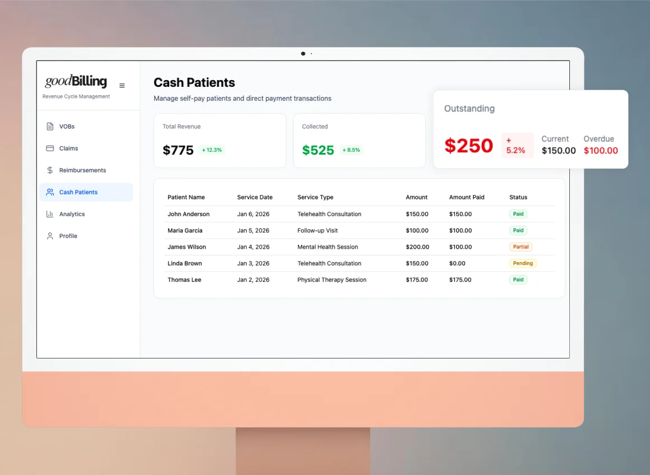Click the Mental Health Session cell
The image size is (650, 475).
pyautogui.click(x=327, y=247)
